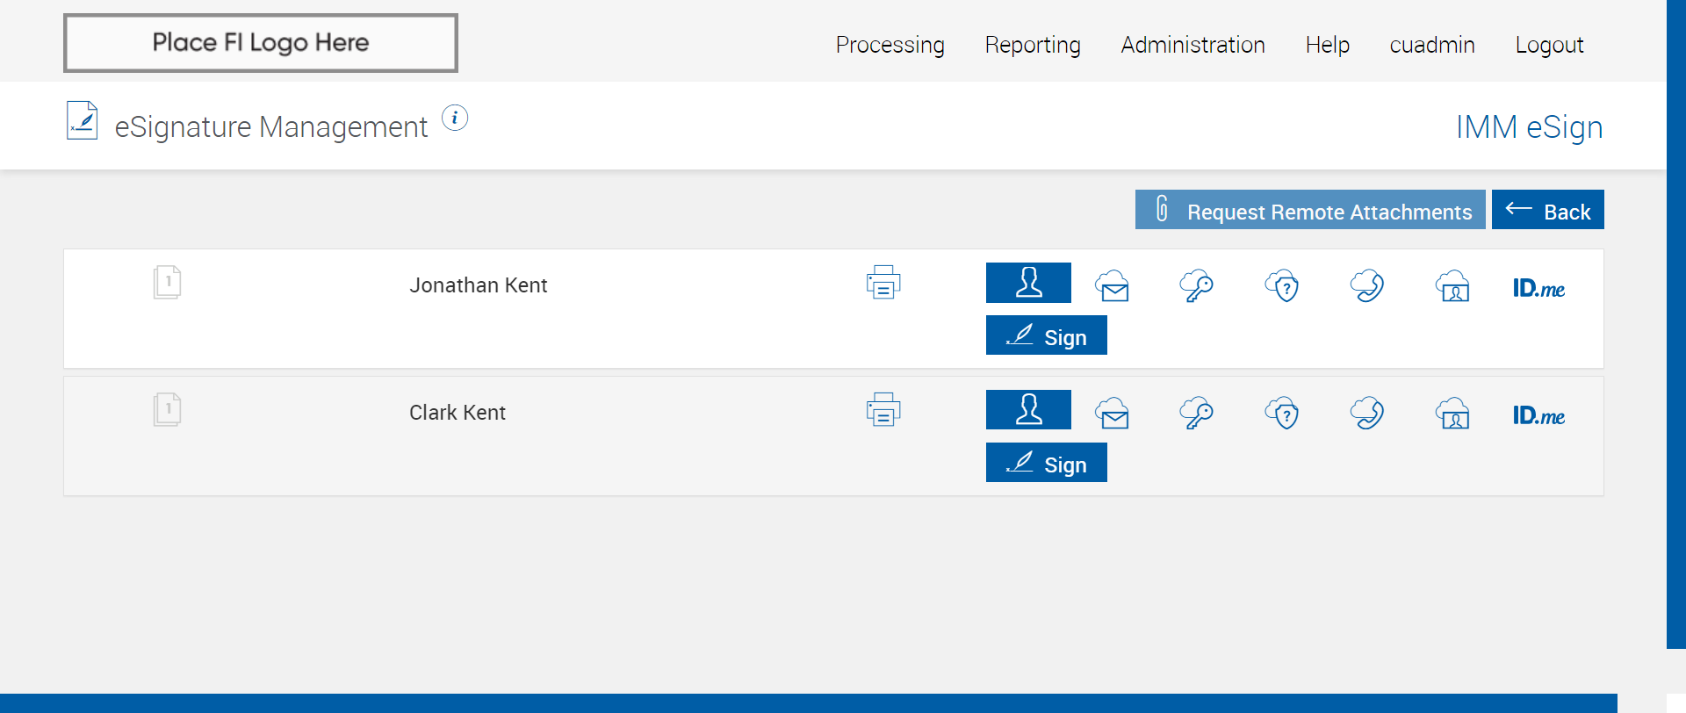Select phone authentication icon for Clark Kent
Image resolution: width=1686 pixels, height=713 pixels.
tap(1367, 414)
